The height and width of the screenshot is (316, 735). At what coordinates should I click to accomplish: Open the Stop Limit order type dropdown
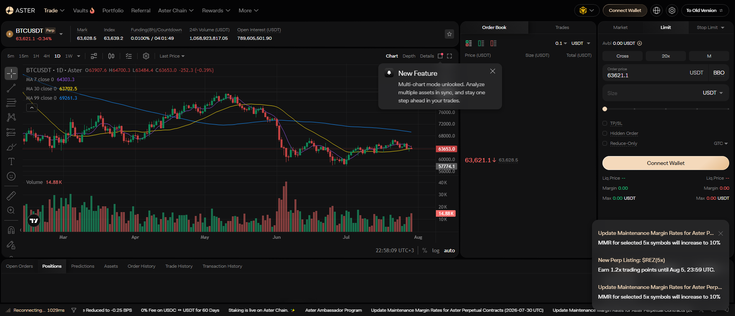point(710,27)
